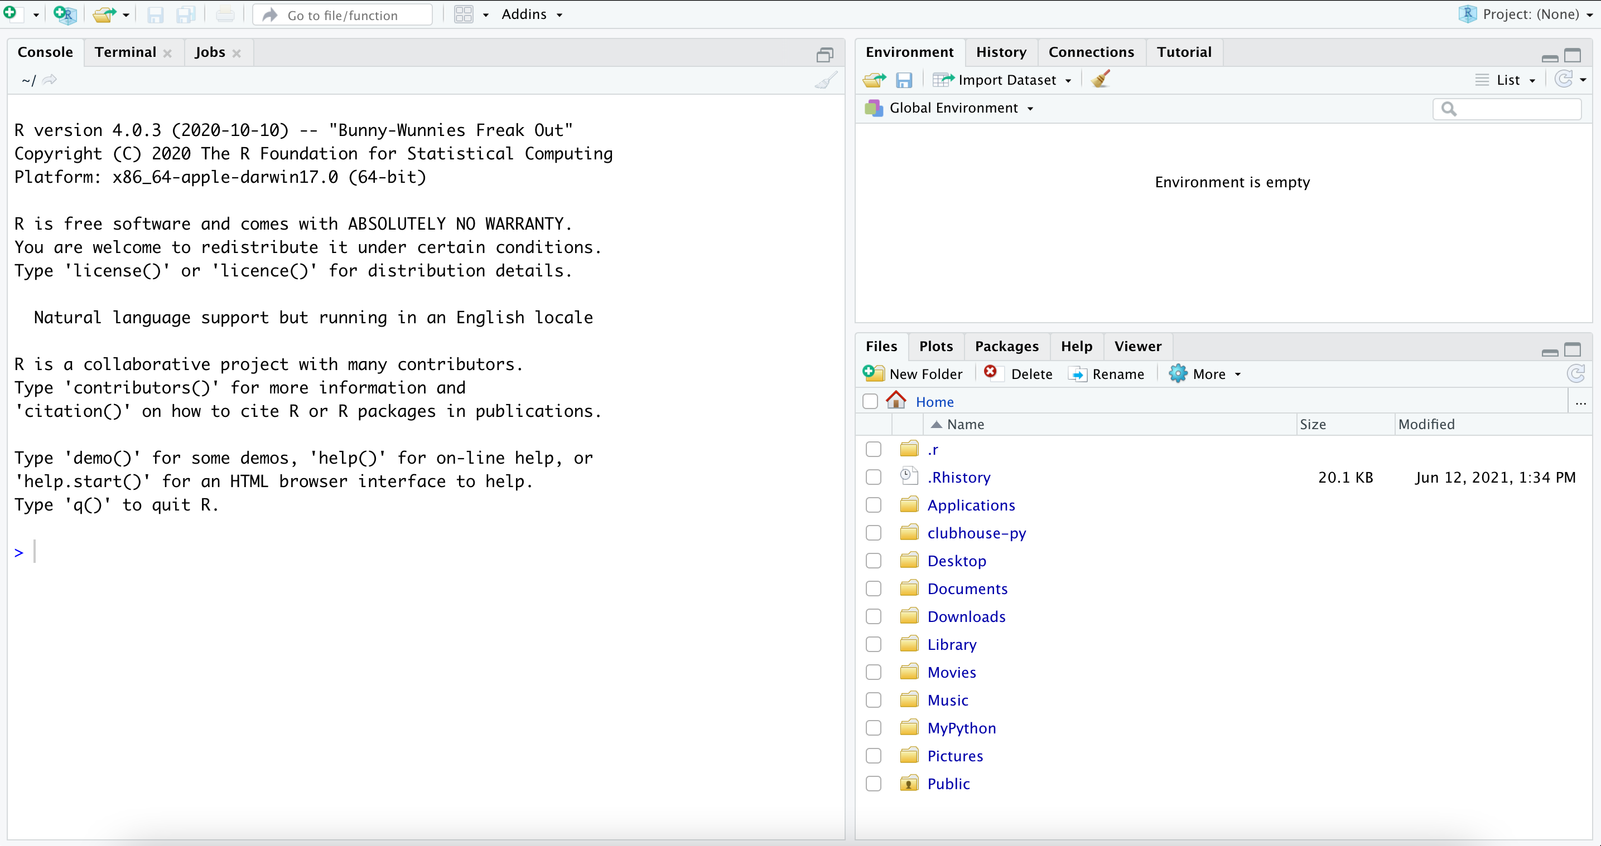The width and height of the screenshot is (1601, 846).
Task: Check the .Rhistory file checkbox
Action: (x=873, y=477)
